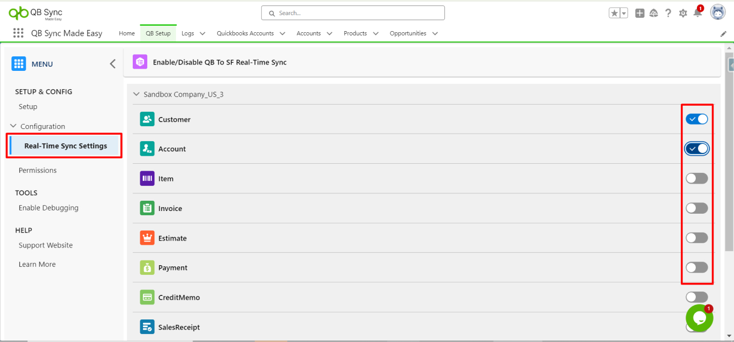Open the Opportunities tab
The height and width of the screenshot is (342, 734).
(x=408, y=33)
